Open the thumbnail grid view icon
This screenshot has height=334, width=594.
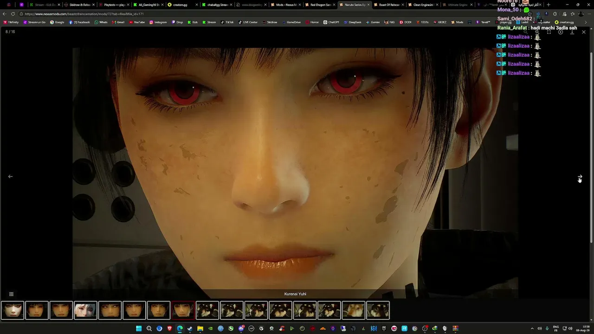click(x=11, y=294)
